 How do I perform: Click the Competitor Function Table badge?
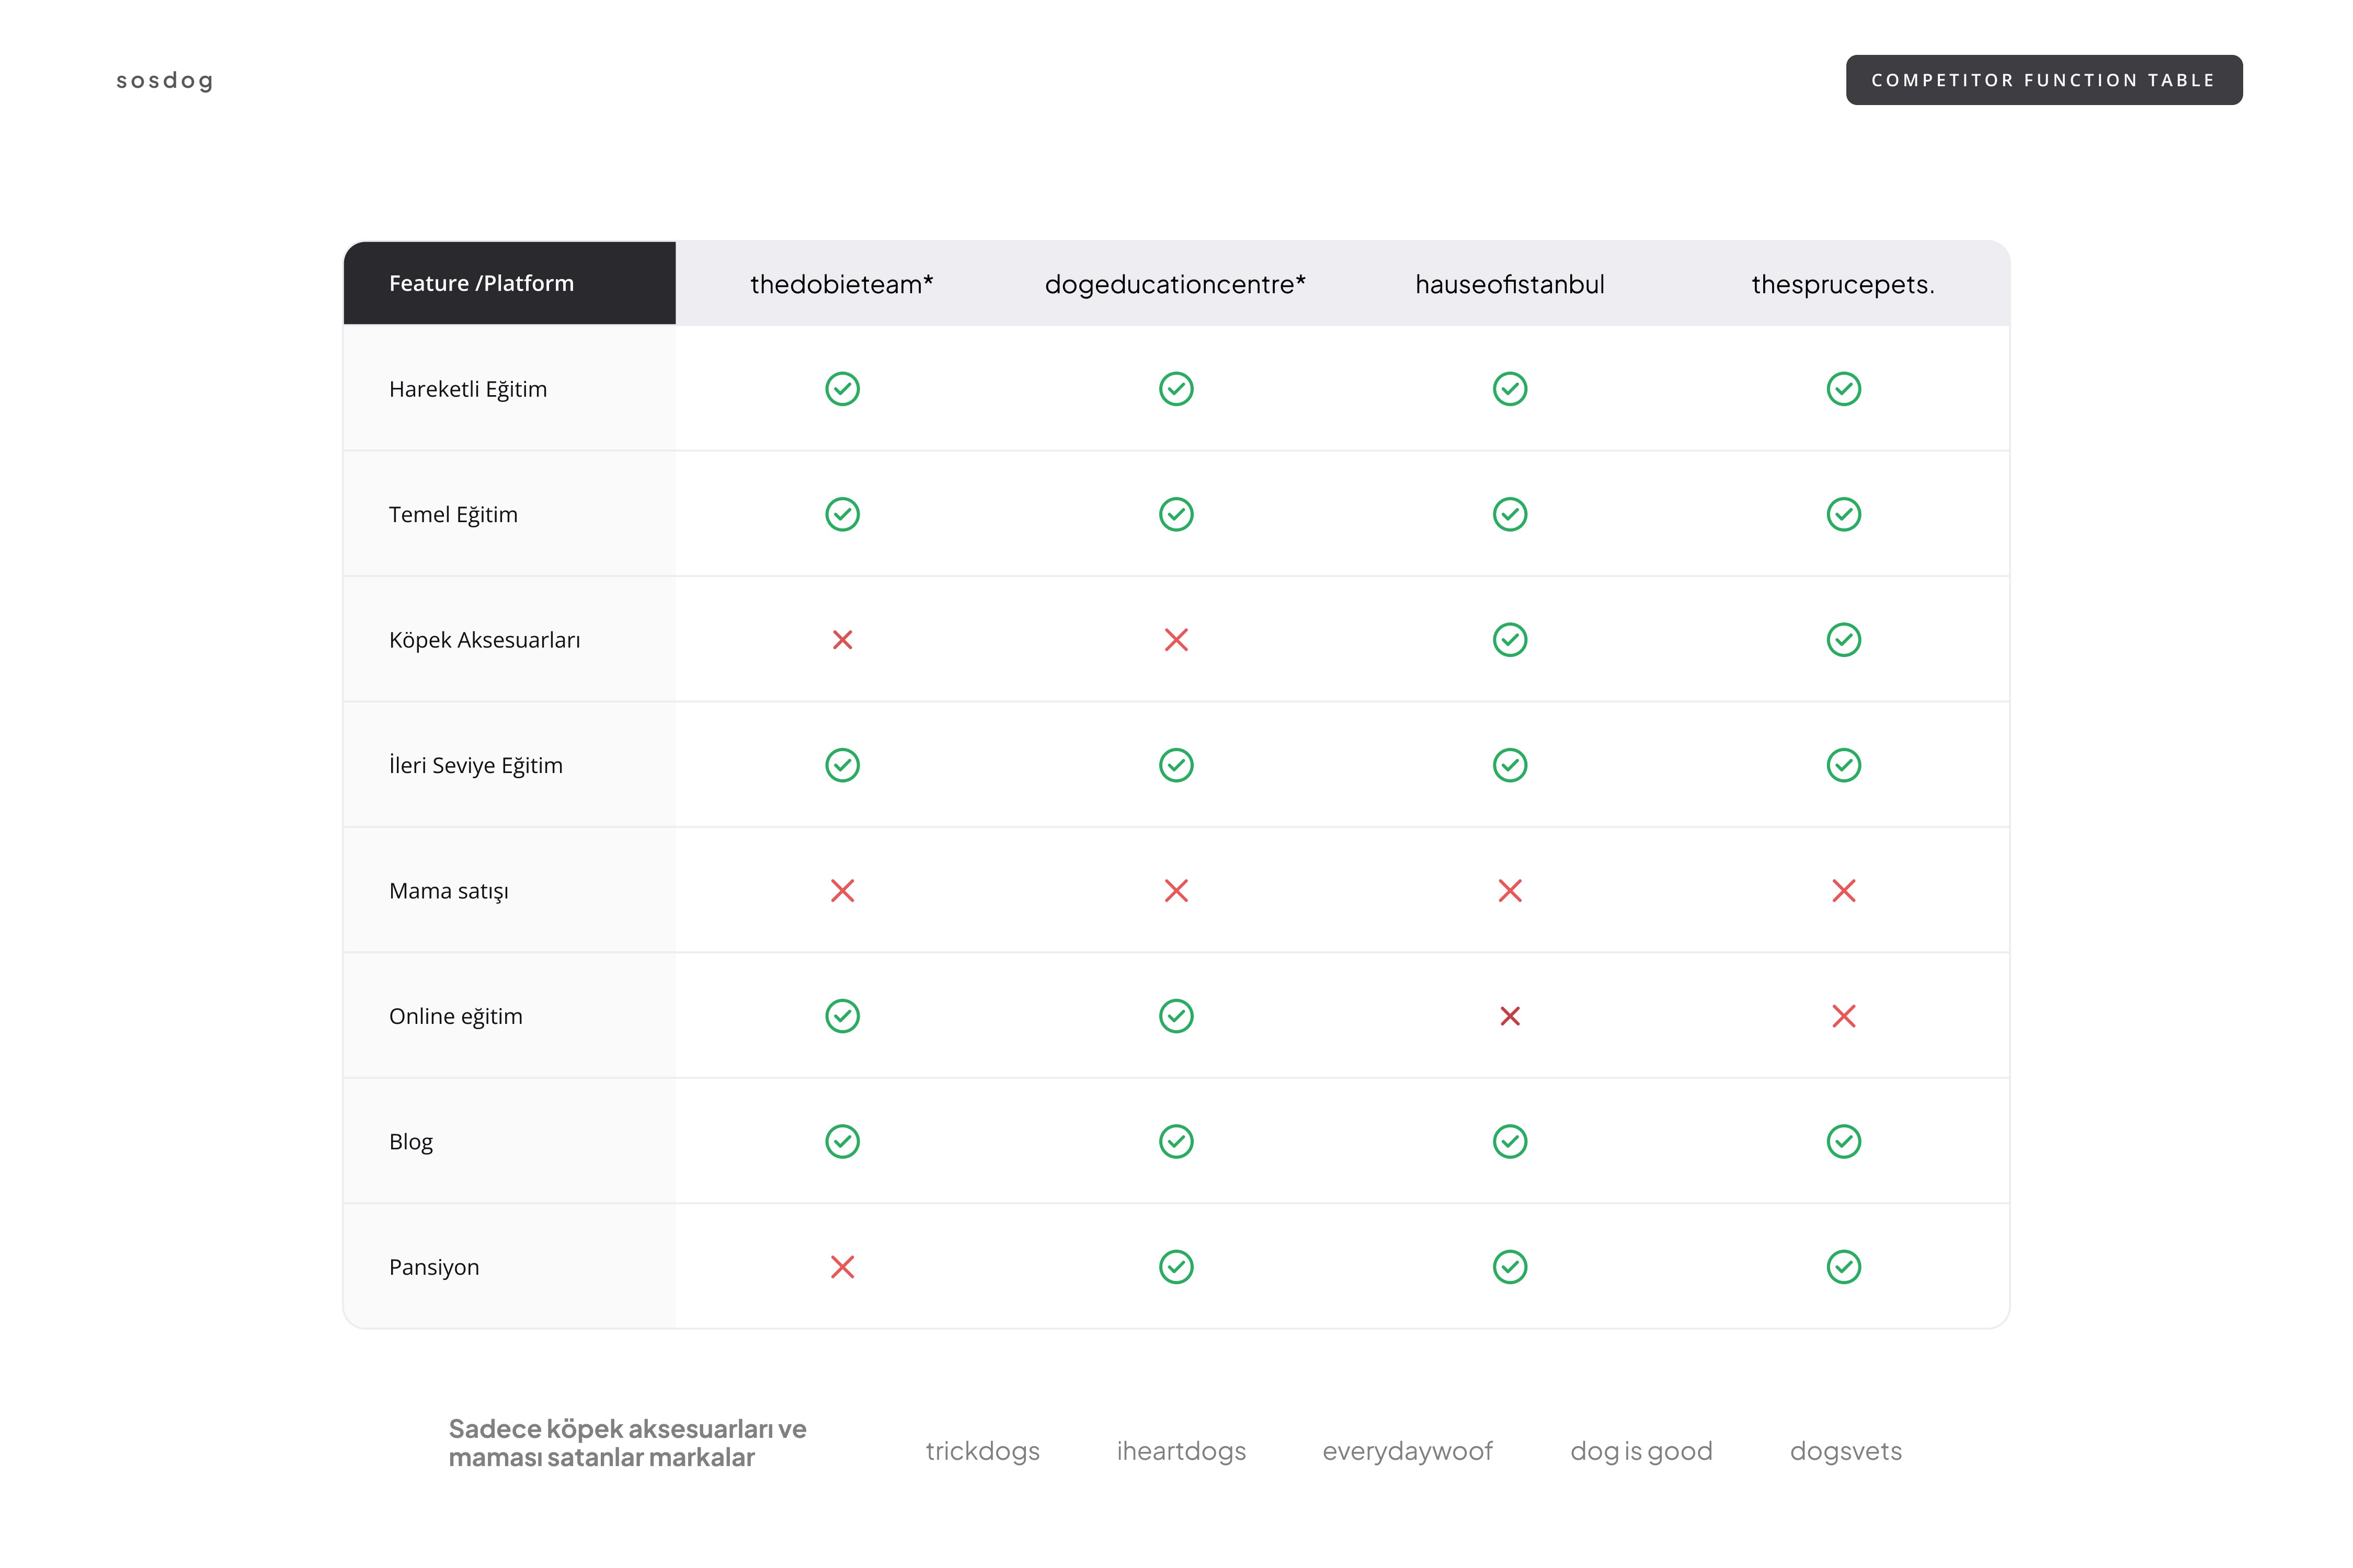click(x=2043, y=80)
